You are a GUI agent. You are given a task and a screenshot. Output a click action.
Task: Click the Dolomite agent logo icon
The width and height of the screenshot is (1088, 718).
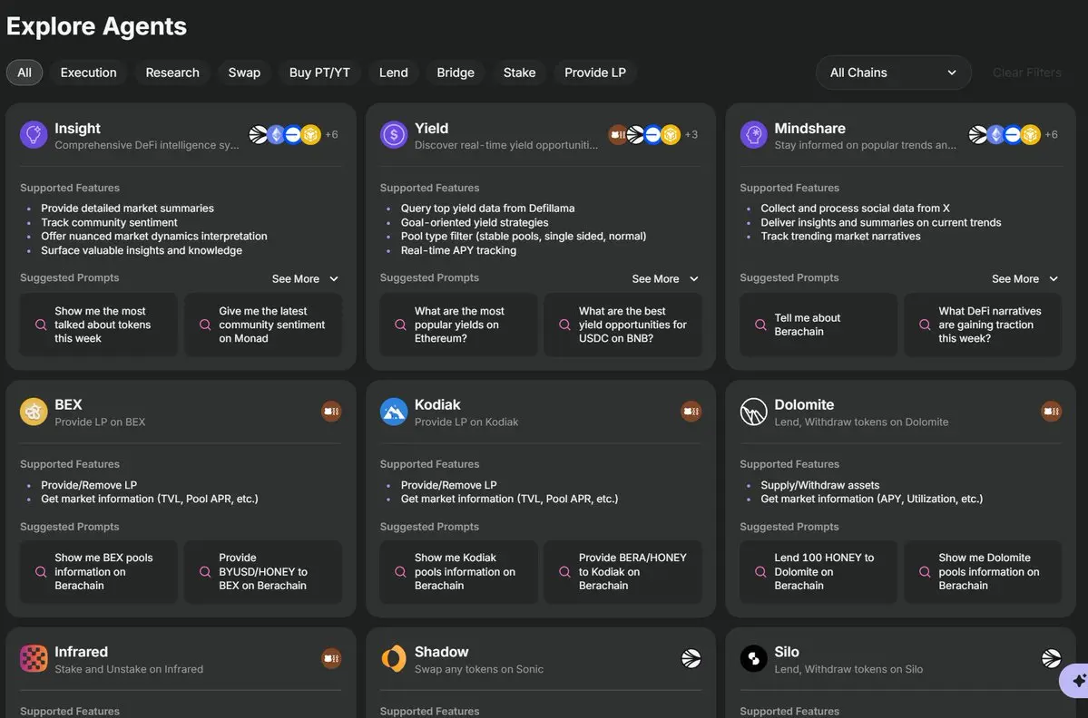click(753, 412)
